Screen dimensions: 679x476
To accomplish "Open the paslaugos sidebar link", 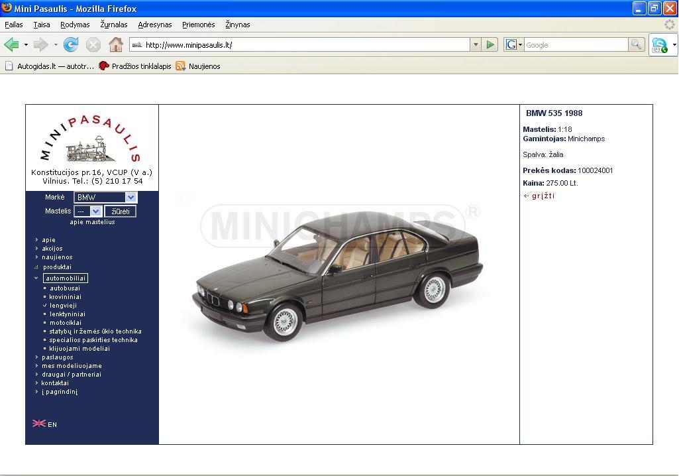I will [58, 357].
